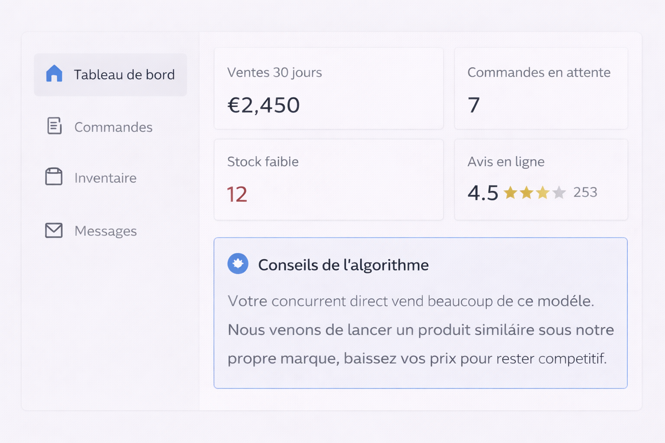The height and width of the screenshot is (443, 665).
Task: Click the grey fourth rating star
Action: tap(559, 192)
